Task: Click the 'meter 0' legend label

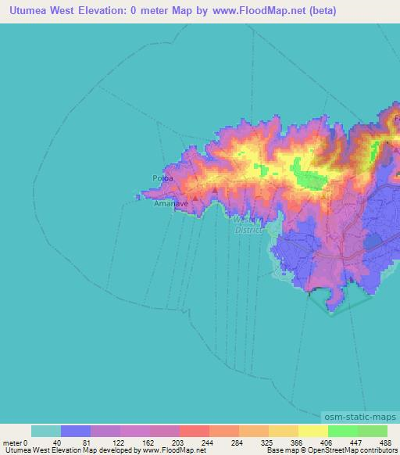Action: click(16, 443)
